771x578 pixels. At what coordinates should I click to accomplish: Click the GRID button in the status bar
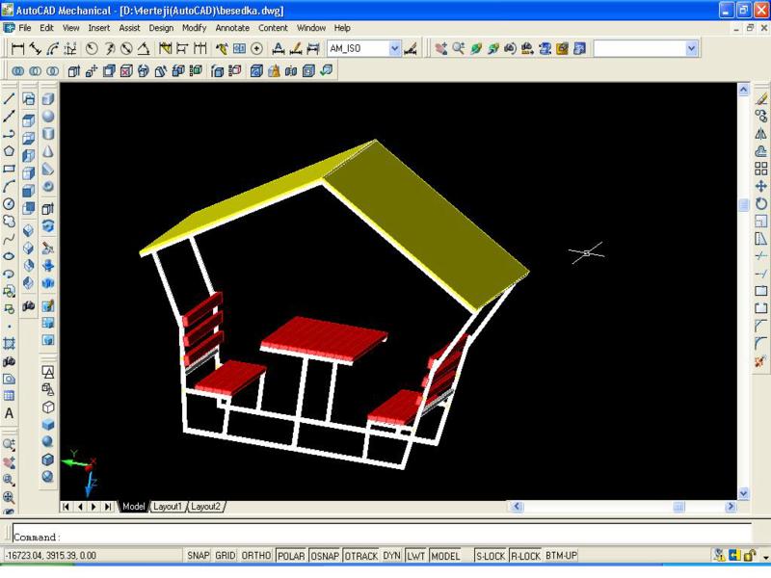225,556
